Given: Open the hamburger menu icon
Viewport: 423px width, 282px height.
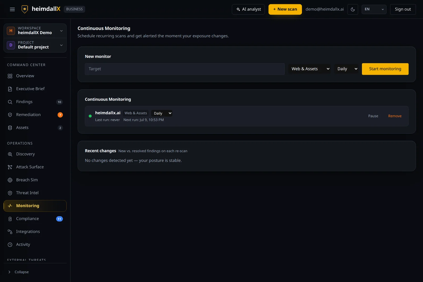Looking at the screenshot, I should (x=12, y=9).
